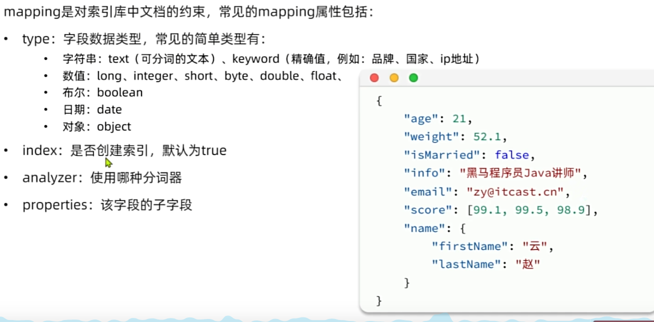Click the email value zy@itcast.cn

click(x=515, y=191)
